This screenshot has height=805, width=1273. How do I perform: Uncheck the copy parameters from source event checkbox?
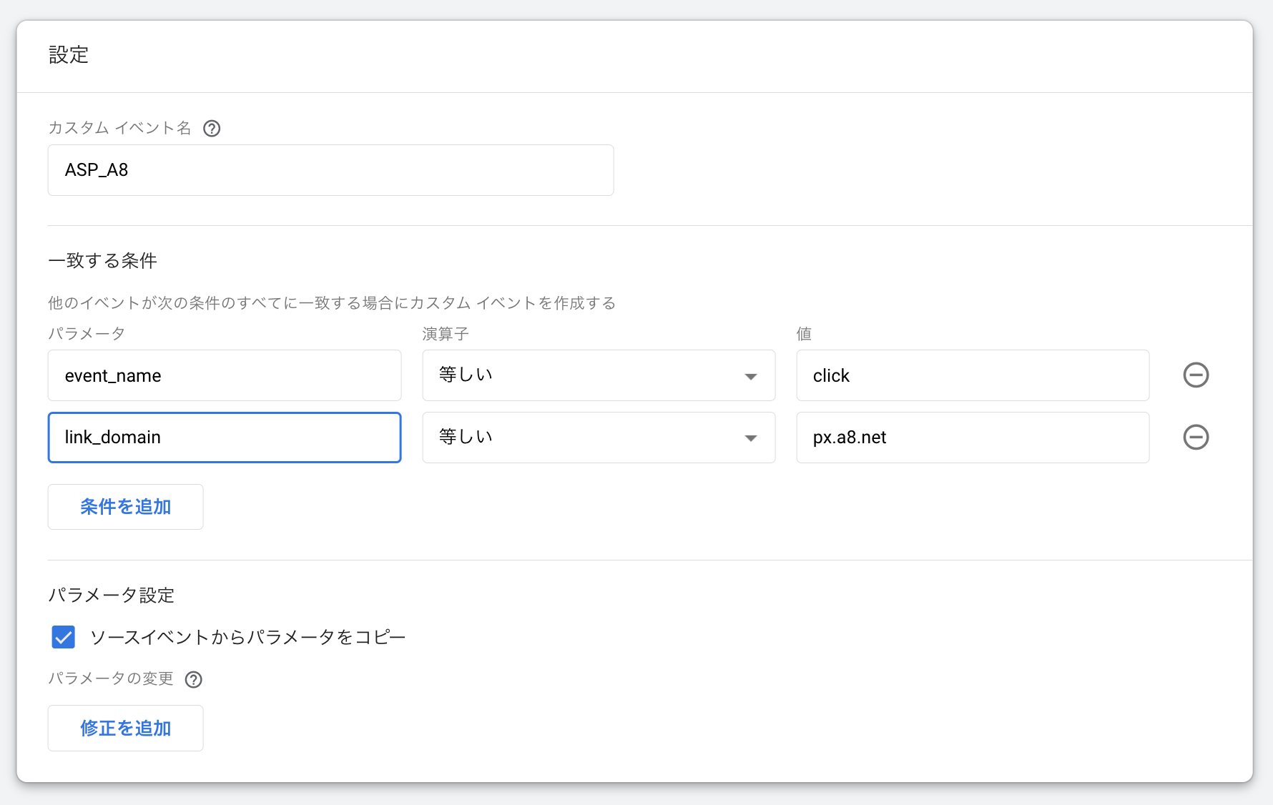tap(64, 637)
